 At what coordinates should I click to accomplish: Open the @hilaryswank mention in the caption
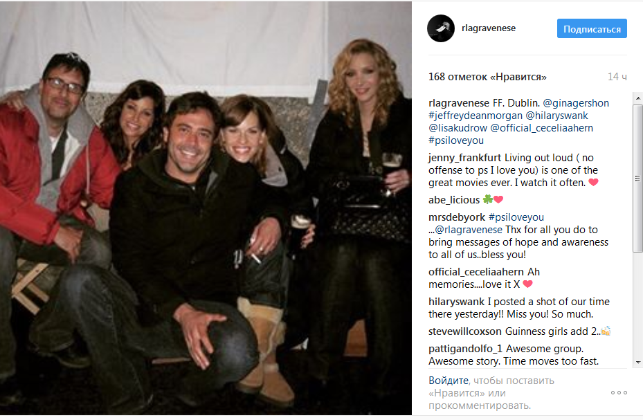point(557,116)
